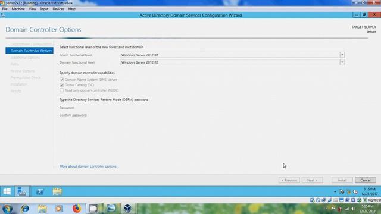Open VirtualBox File menu

coord(5,9)
